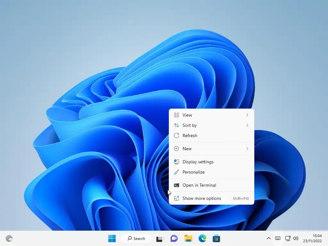This screenshot has width=328, height=246.
Task: Click the Display settings monitor icon
Action: click(x=176, y=162)
